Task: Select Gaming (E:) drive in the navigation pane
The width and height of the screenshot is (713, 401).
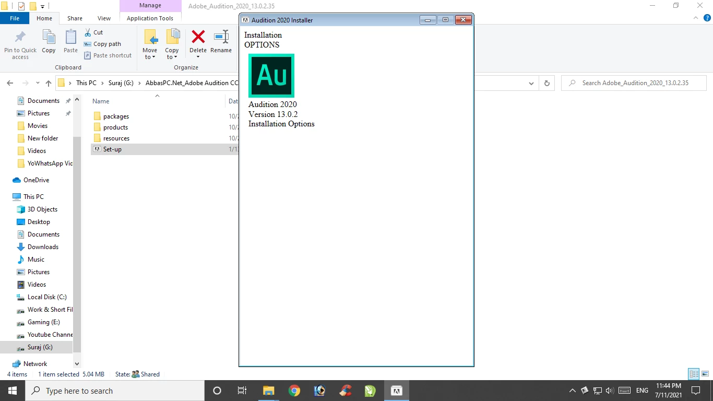Action: pyautogui.click(x=43, y=322)
